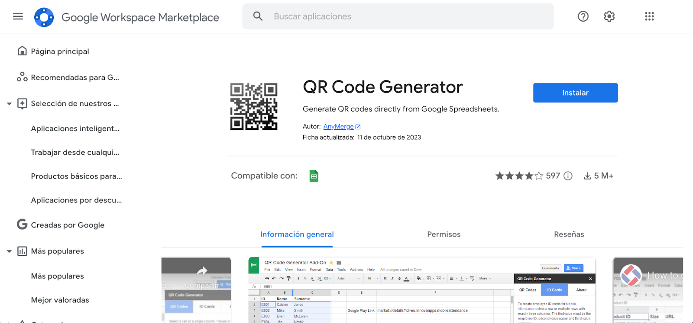Click the rating info icon next to 597

pos(568,176)
